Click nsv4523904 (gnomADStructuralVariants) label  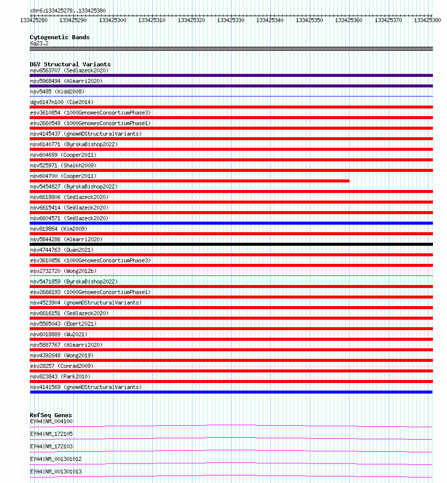[86, 303]
